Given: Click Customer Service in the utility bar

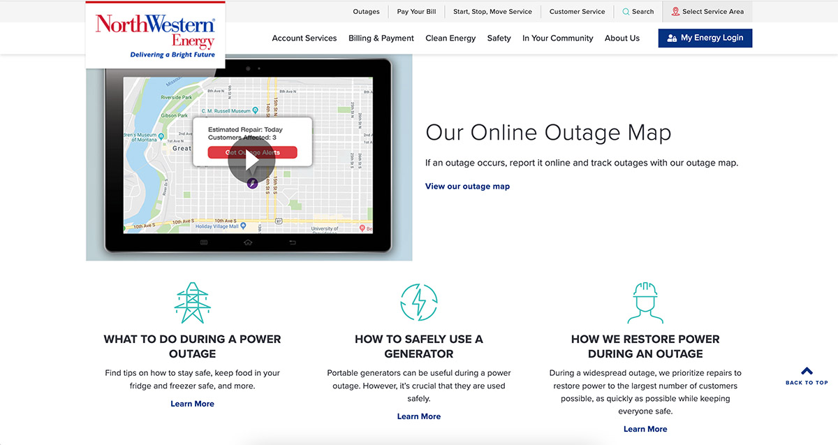Looking at the screenshot, I should (577, 11).
